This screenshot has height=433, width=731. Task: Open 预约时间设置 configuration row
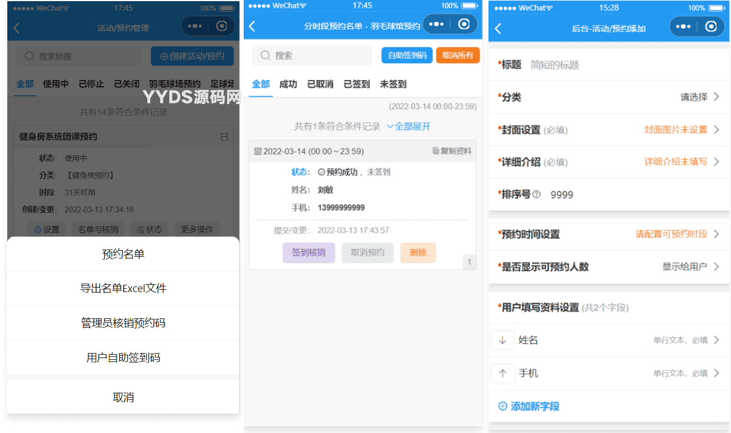(609, 234)
